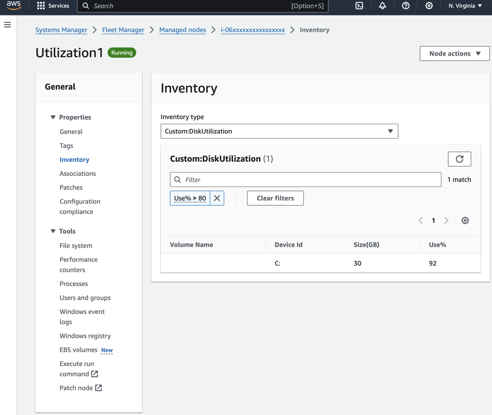Screen dimensions: 492x415
Task: Select Performance counters under Tools
Action: click(78, 264)
